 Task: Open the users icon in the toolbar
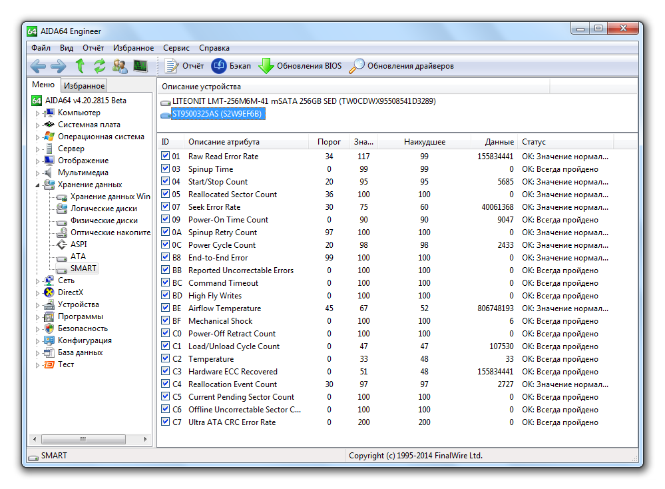(120, 66)
